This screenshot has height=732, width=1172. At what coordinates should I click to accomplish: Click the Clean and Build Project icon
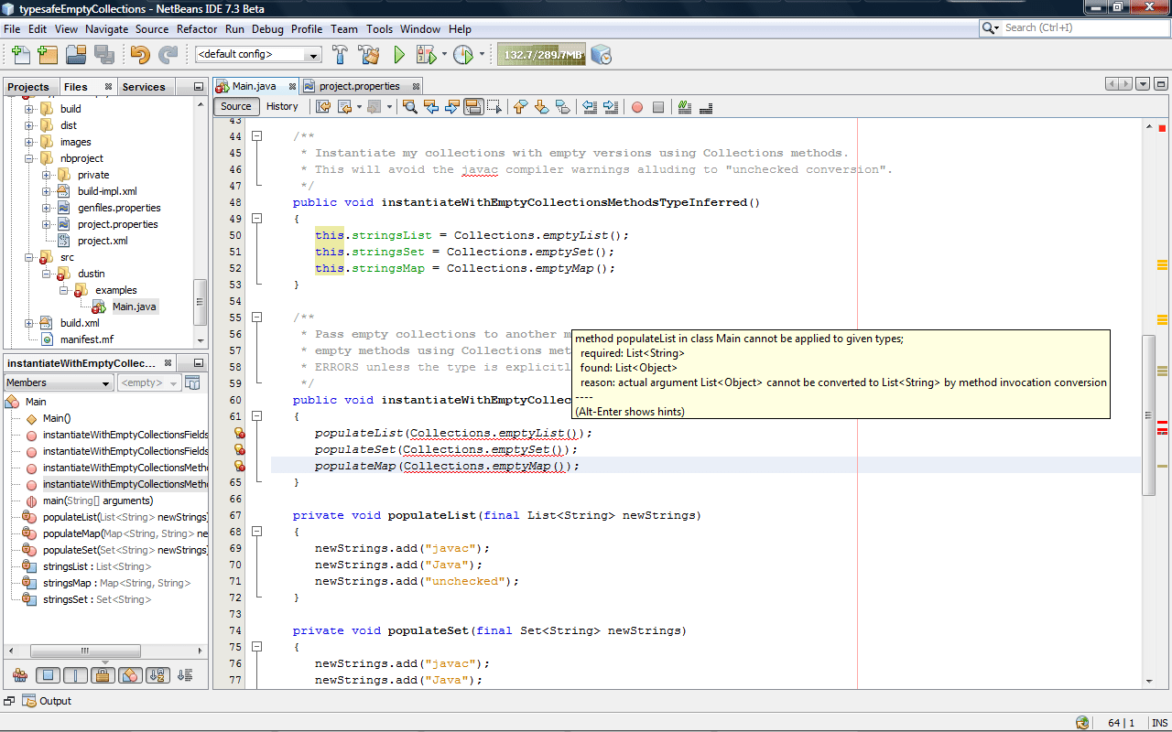tap(368, 55)
